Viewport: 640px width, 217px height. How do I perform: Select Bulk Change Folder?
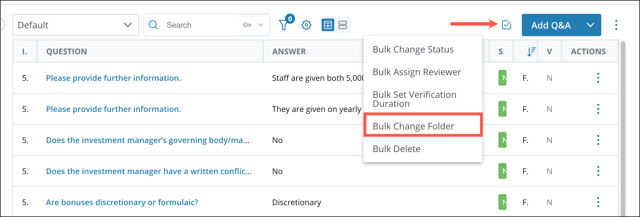(423, 126)
